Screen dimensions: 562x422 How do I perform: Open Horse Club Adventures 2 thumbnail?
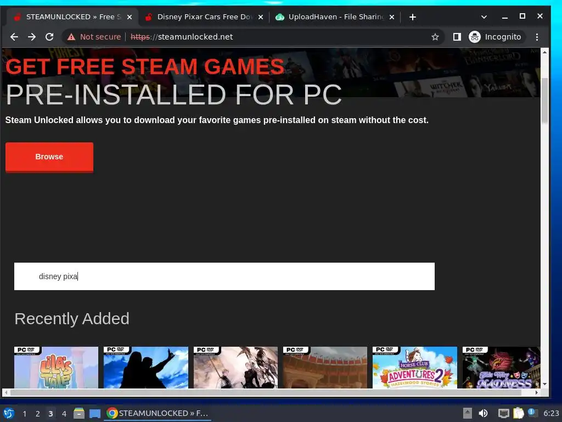415,367
